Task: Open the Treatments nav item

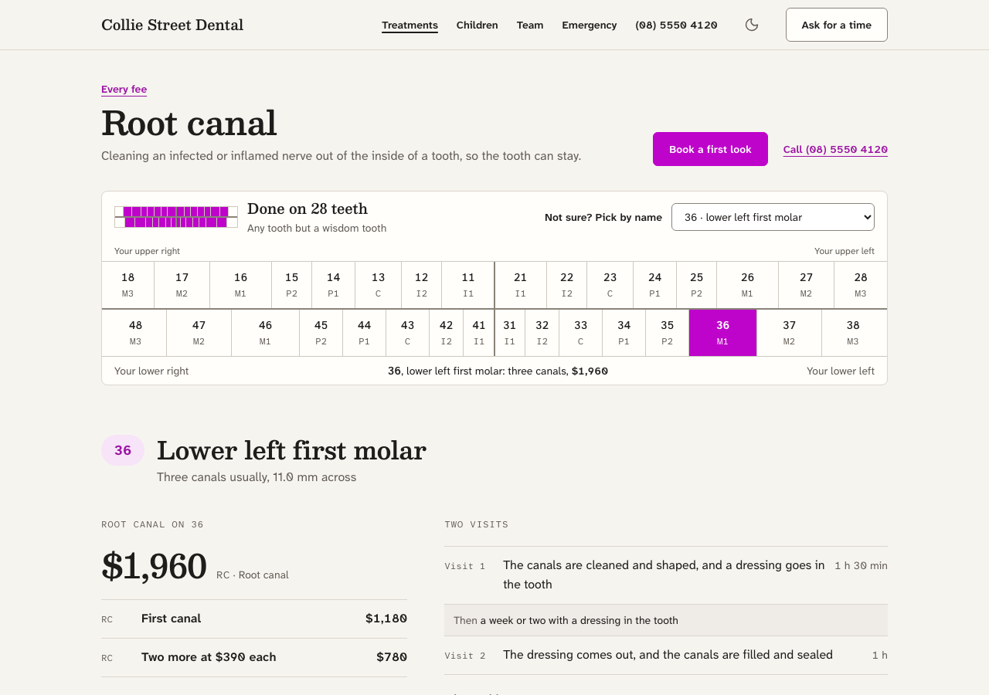Action: (410, 25)
